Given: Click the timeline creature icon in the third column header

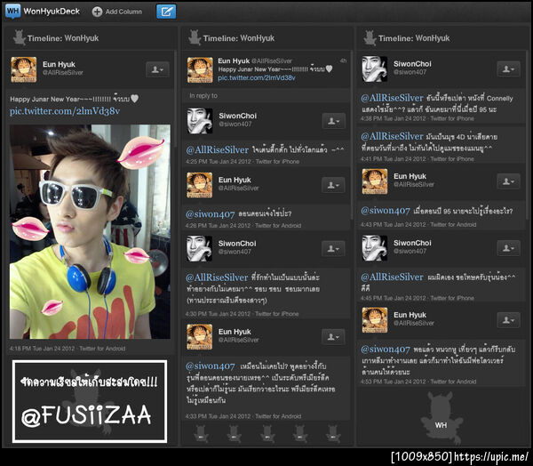Looking at the screenshot, I should 370,37.
